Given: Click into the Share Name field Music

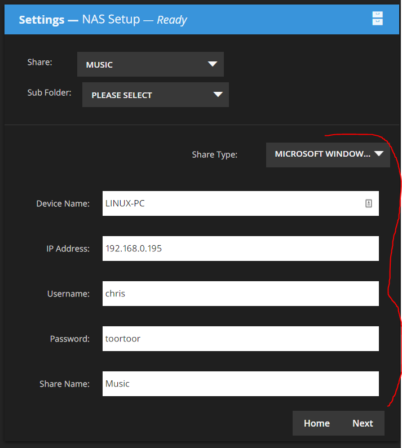Looking at the screenshot, I should click(x=241, y=384).
